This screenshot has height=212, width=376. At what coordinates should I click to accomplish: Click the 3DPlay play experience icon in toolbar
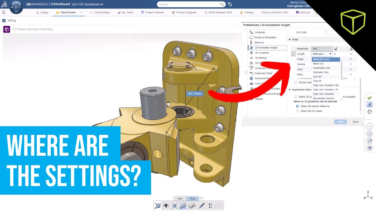[x=158, y=206]
